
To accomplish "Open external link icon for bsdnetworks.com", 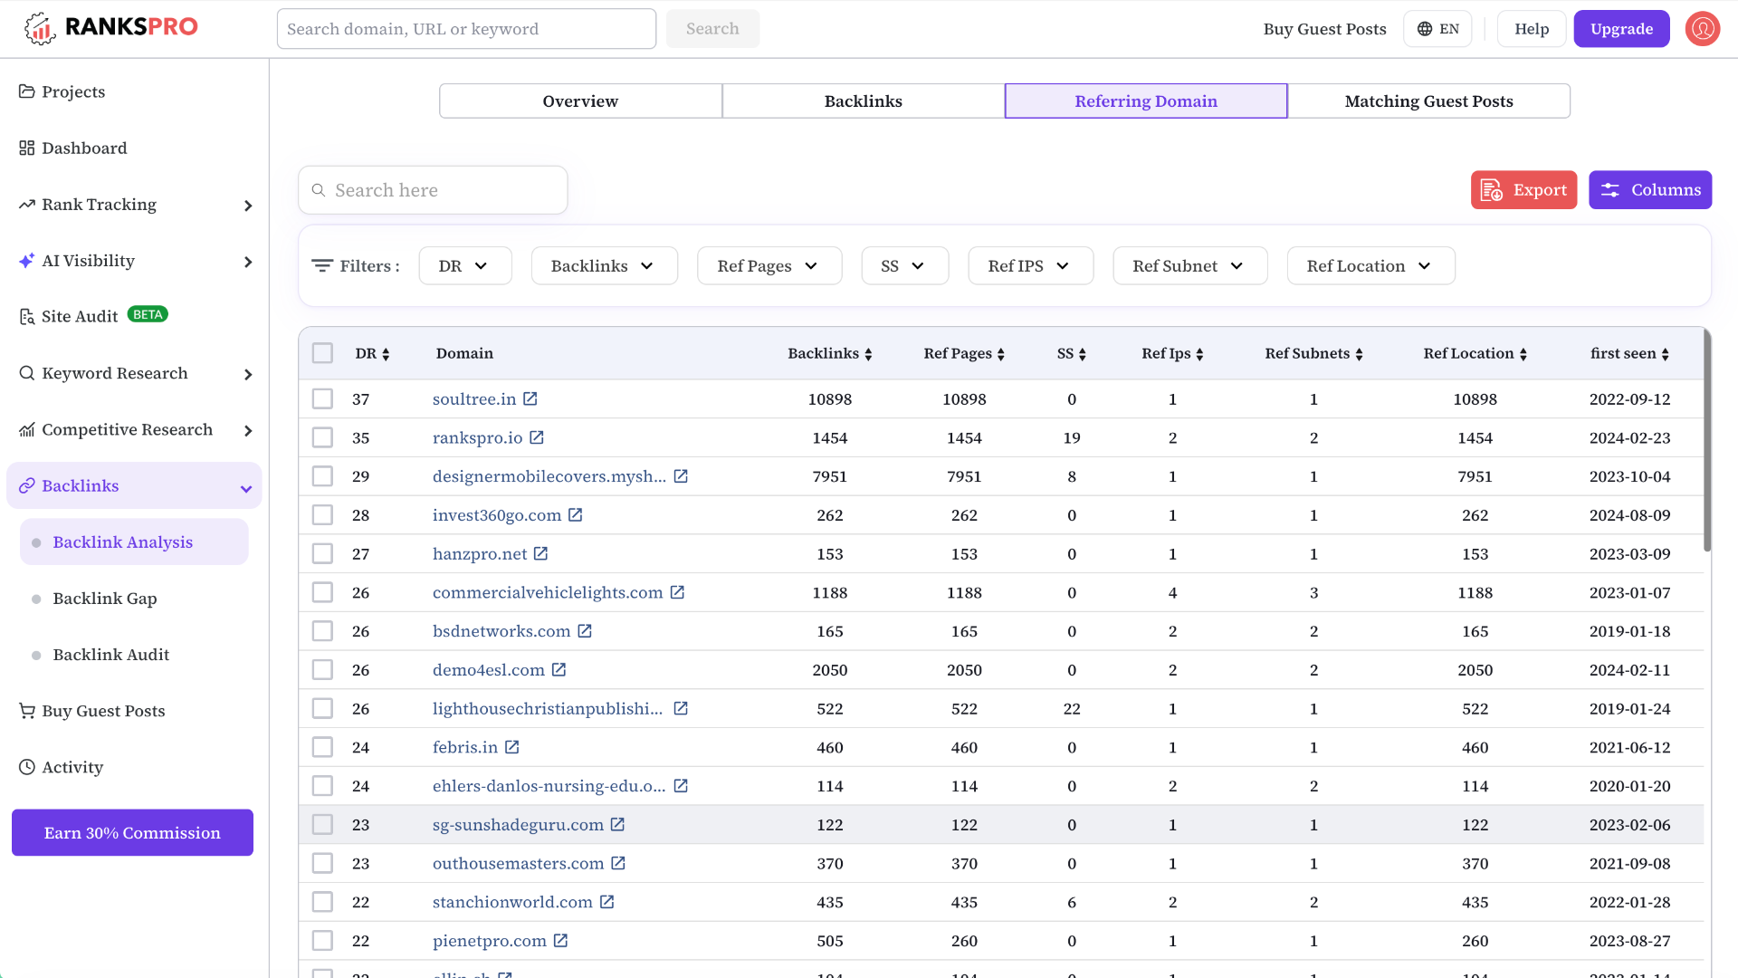I will click(x=585, y=631).
